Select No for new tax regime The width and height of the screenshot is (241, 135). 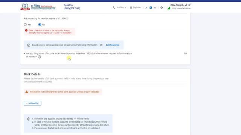pyautogui.click(x=40, y=24)
